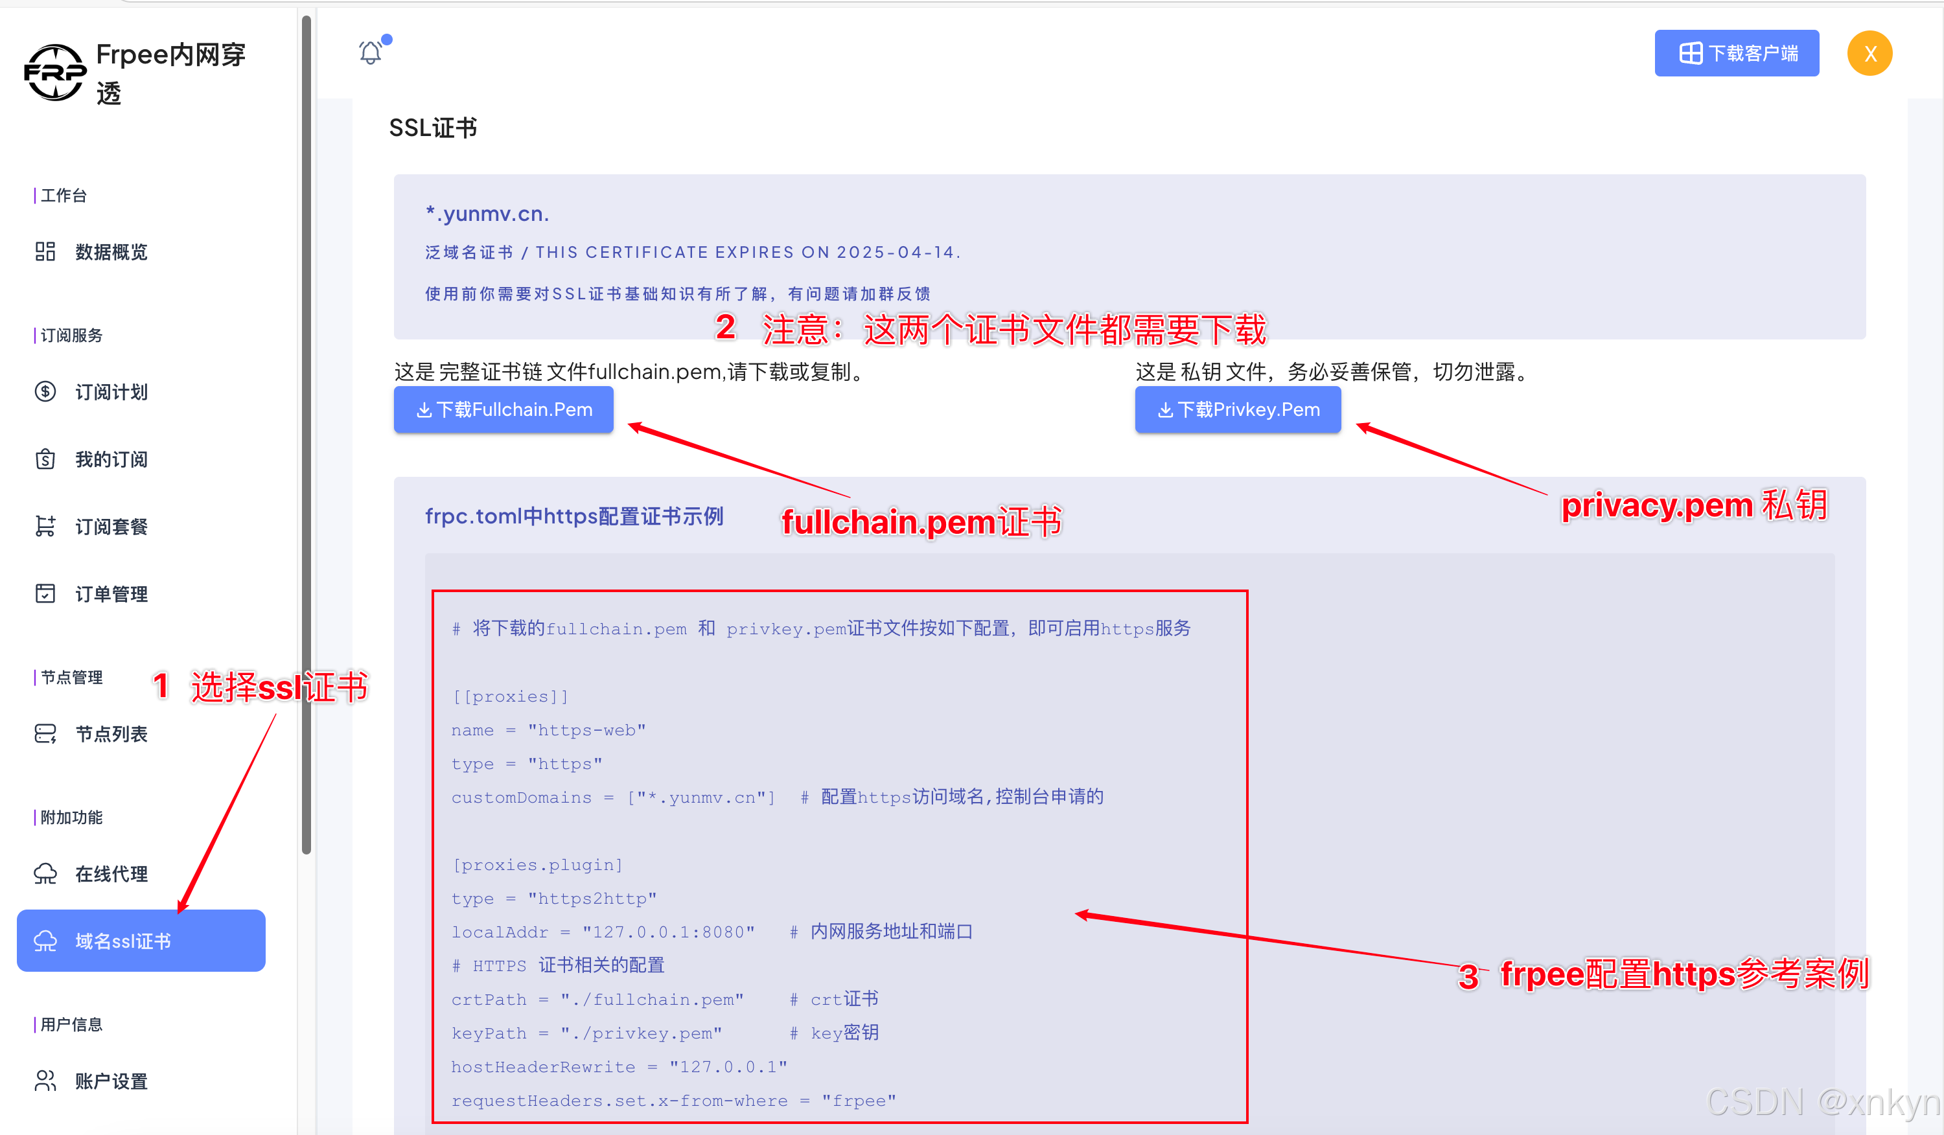
Task: Click the 数据概览 dashboard icon
Action: tap(45, 251)
